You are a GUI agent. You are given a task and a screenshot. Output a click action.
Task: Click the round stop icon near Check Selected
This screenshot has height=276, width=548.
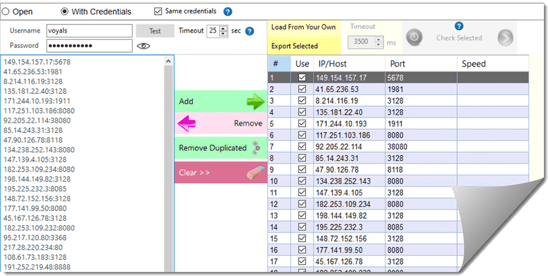pyautogui.click(x=412, y=38)
